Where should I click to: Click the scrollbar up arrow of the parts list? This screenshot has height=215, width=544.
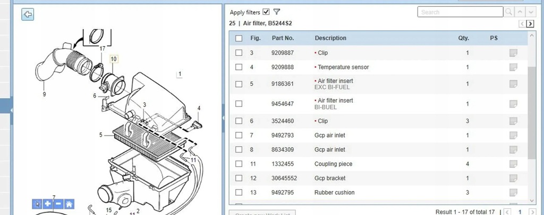point(532,35)
